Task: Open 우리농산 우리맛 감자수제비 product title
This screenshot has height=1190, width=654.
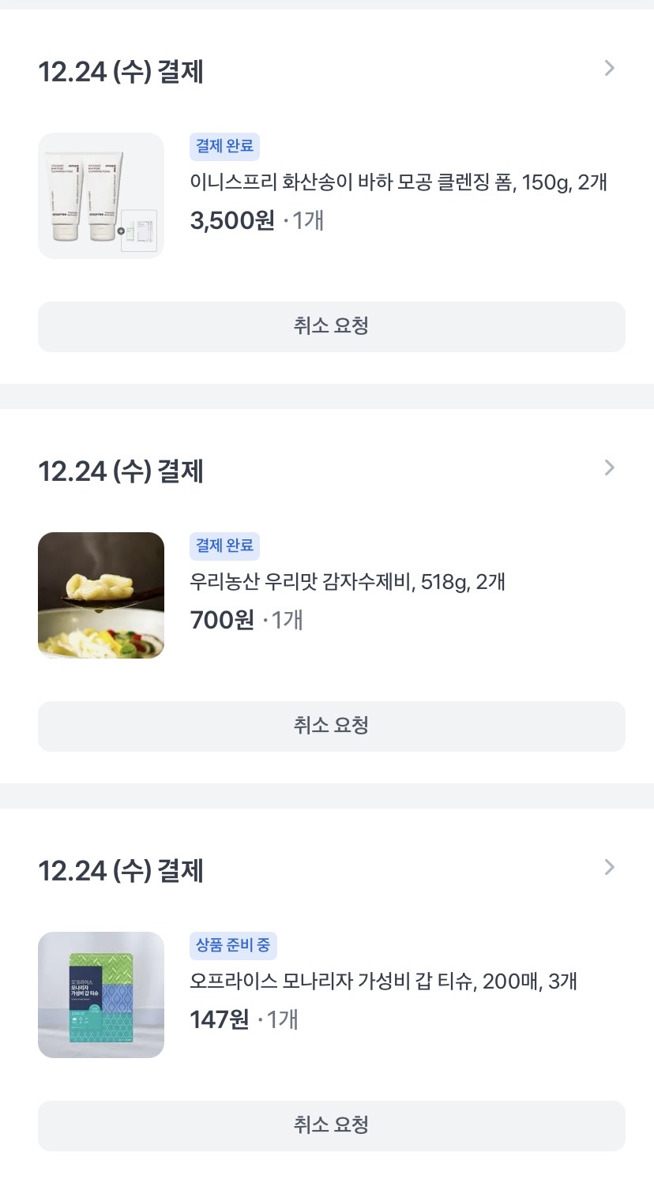Action: click(x=348, y=582)
